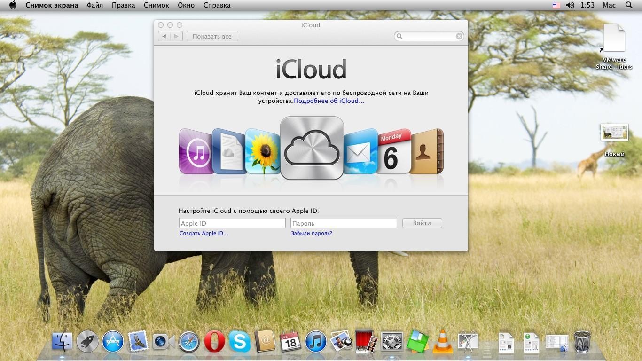Click the iCloud documents icon
The width and height of the screenshot is (642, 361).
tap(228, 151)
